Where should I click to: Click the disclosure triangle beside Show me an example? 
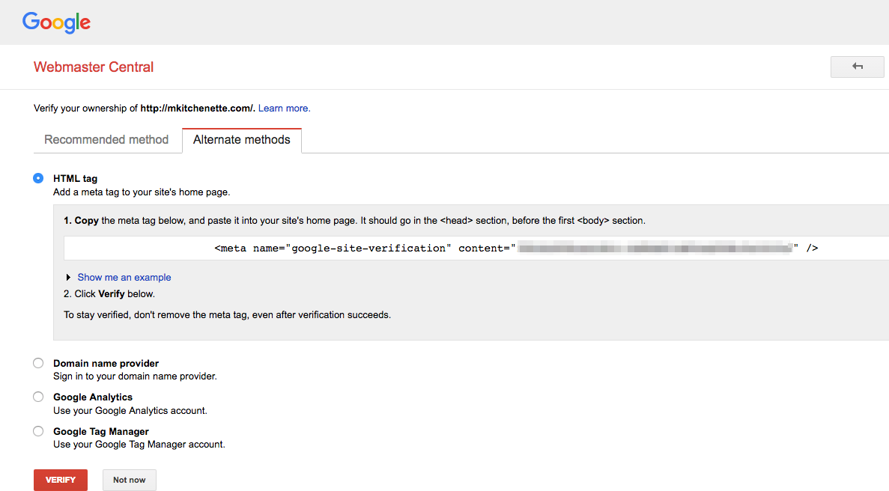[69, 277]
